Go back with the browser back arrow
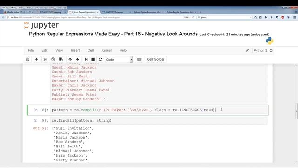This screenshot has width=298, height=168. (x=3, y=17)
